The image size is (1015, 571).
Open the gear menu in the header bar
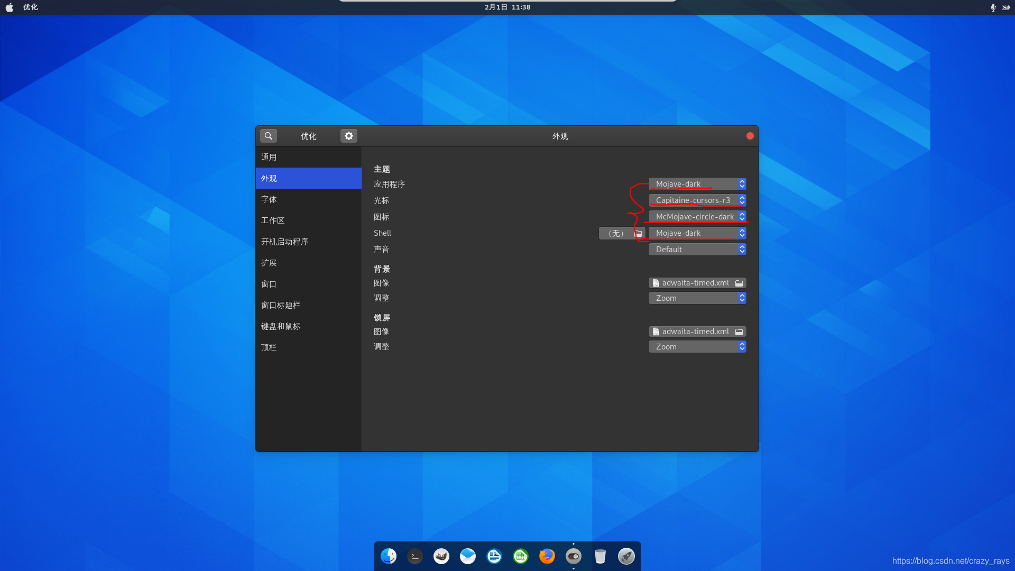coord(349,136)
